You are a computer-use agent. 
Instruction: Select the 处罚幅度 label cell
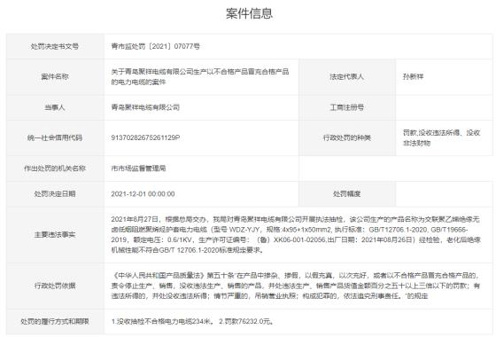(347, 194)
